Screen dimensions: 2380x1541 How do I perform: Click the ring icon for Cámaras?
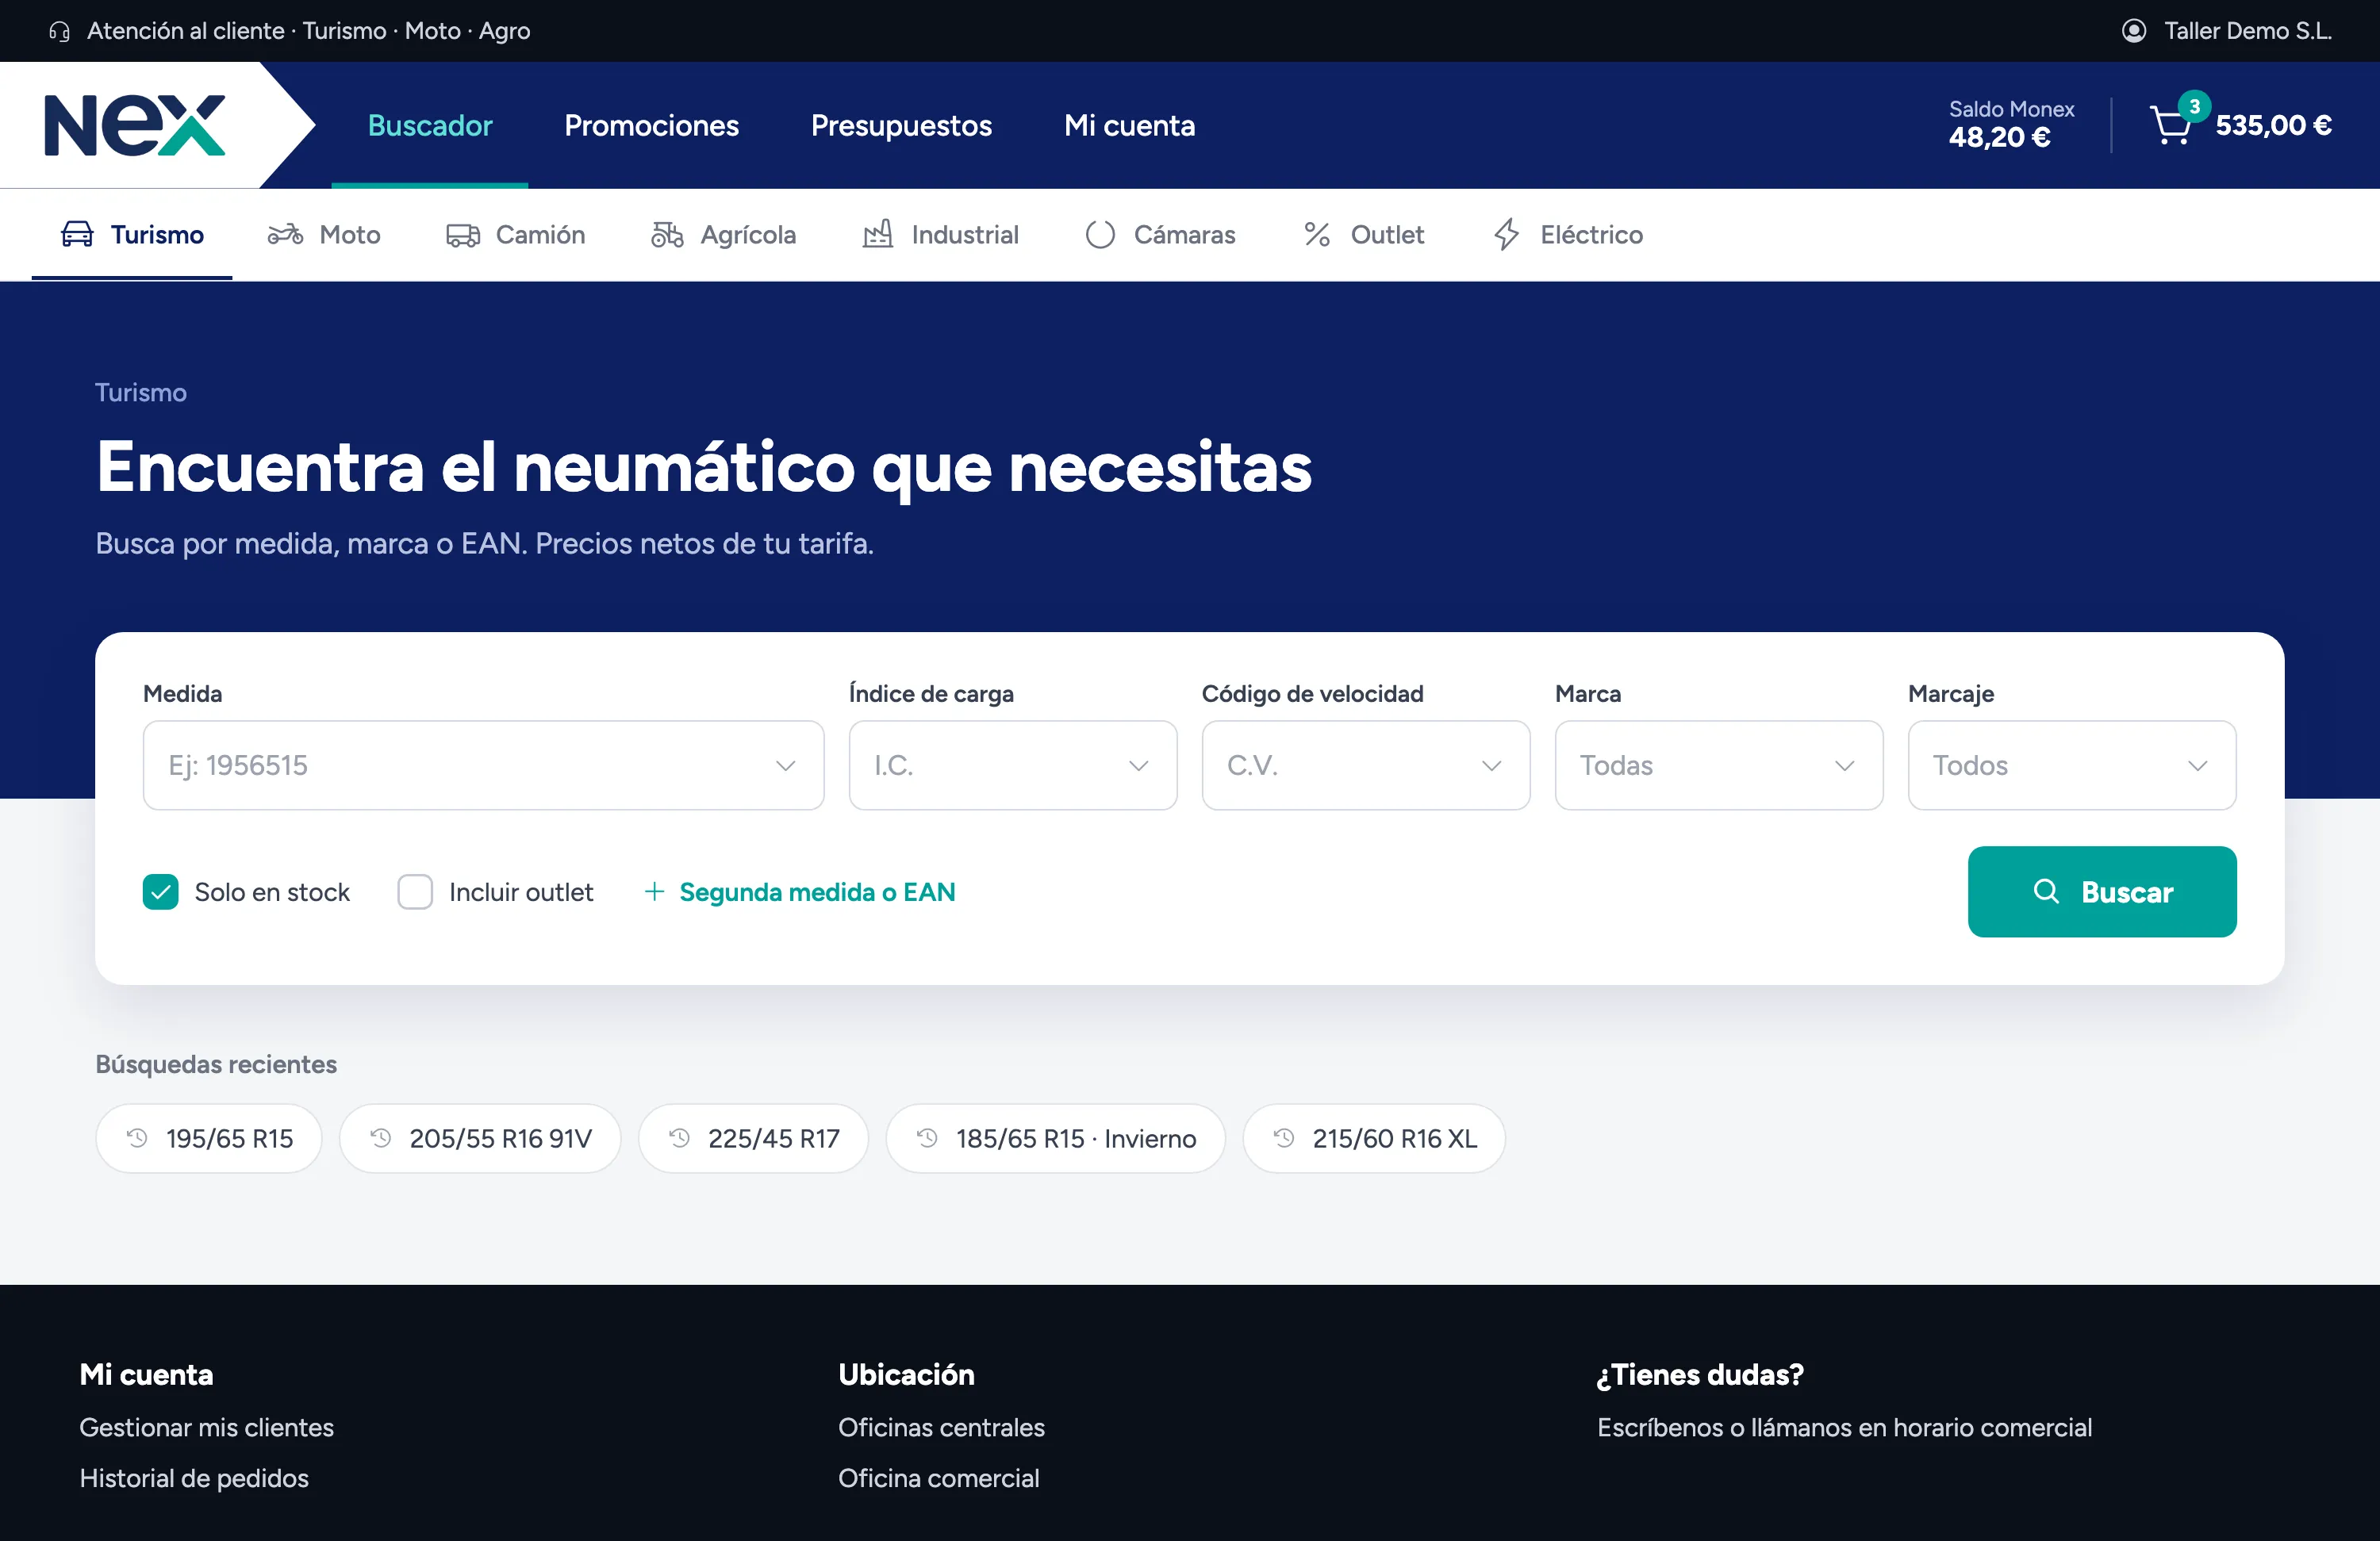(1100, 234)
